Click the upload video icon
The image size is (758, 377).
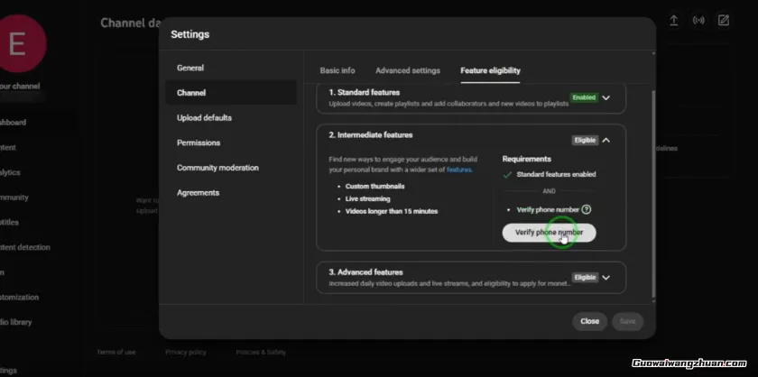(673, 21)
